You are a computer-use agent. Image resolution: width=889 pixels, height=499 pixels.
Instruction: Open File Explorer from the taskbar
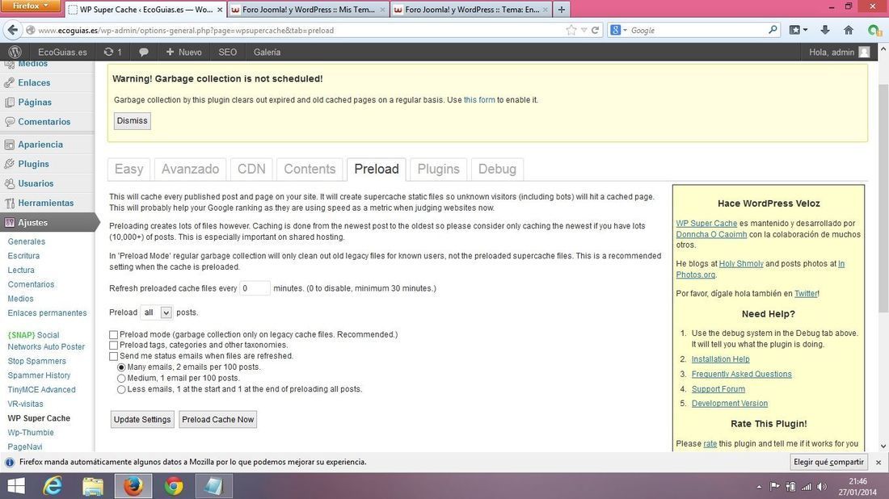click(92, 486)
